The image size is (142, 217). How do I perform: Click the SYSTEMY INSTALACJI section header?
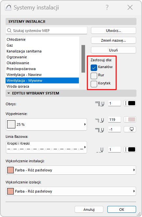pos(71,22)
